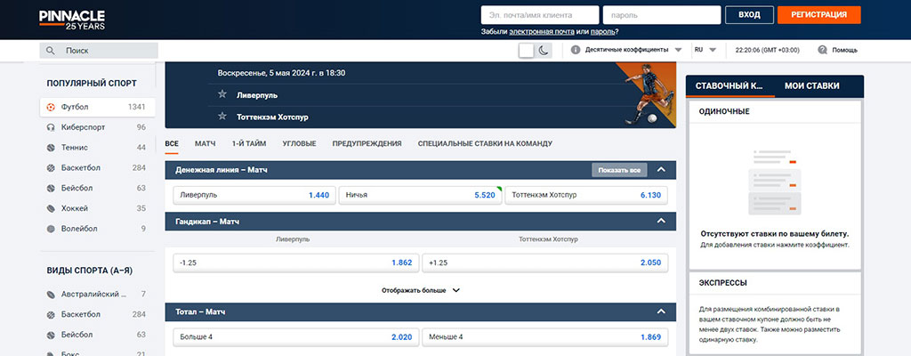911x356 pixels.
Task: Switch to the МОИ СТАВКИ tab
Action: [811, 85]
